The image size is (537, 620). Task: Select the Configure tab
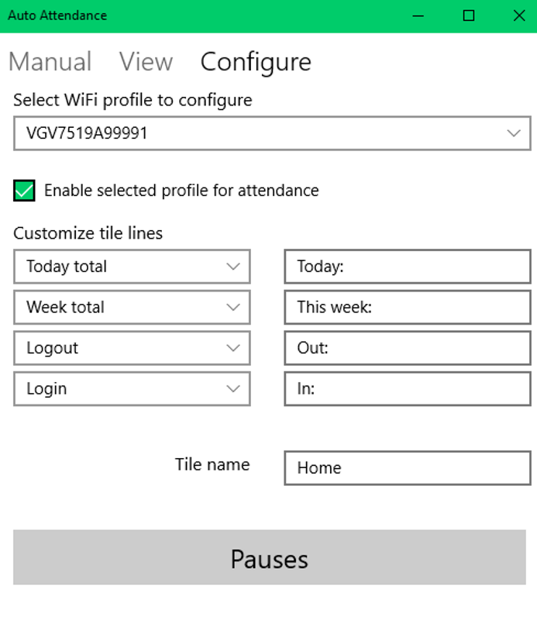(256, 62)
